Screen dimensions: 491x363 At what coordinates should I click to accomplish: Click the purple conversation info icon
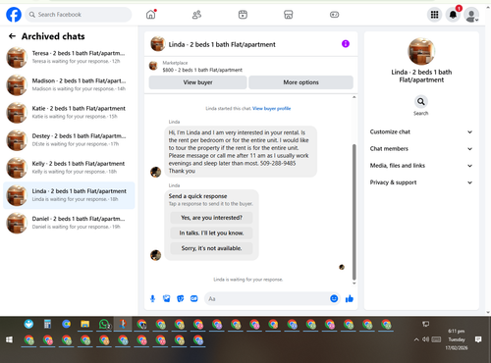click(346, 44)
